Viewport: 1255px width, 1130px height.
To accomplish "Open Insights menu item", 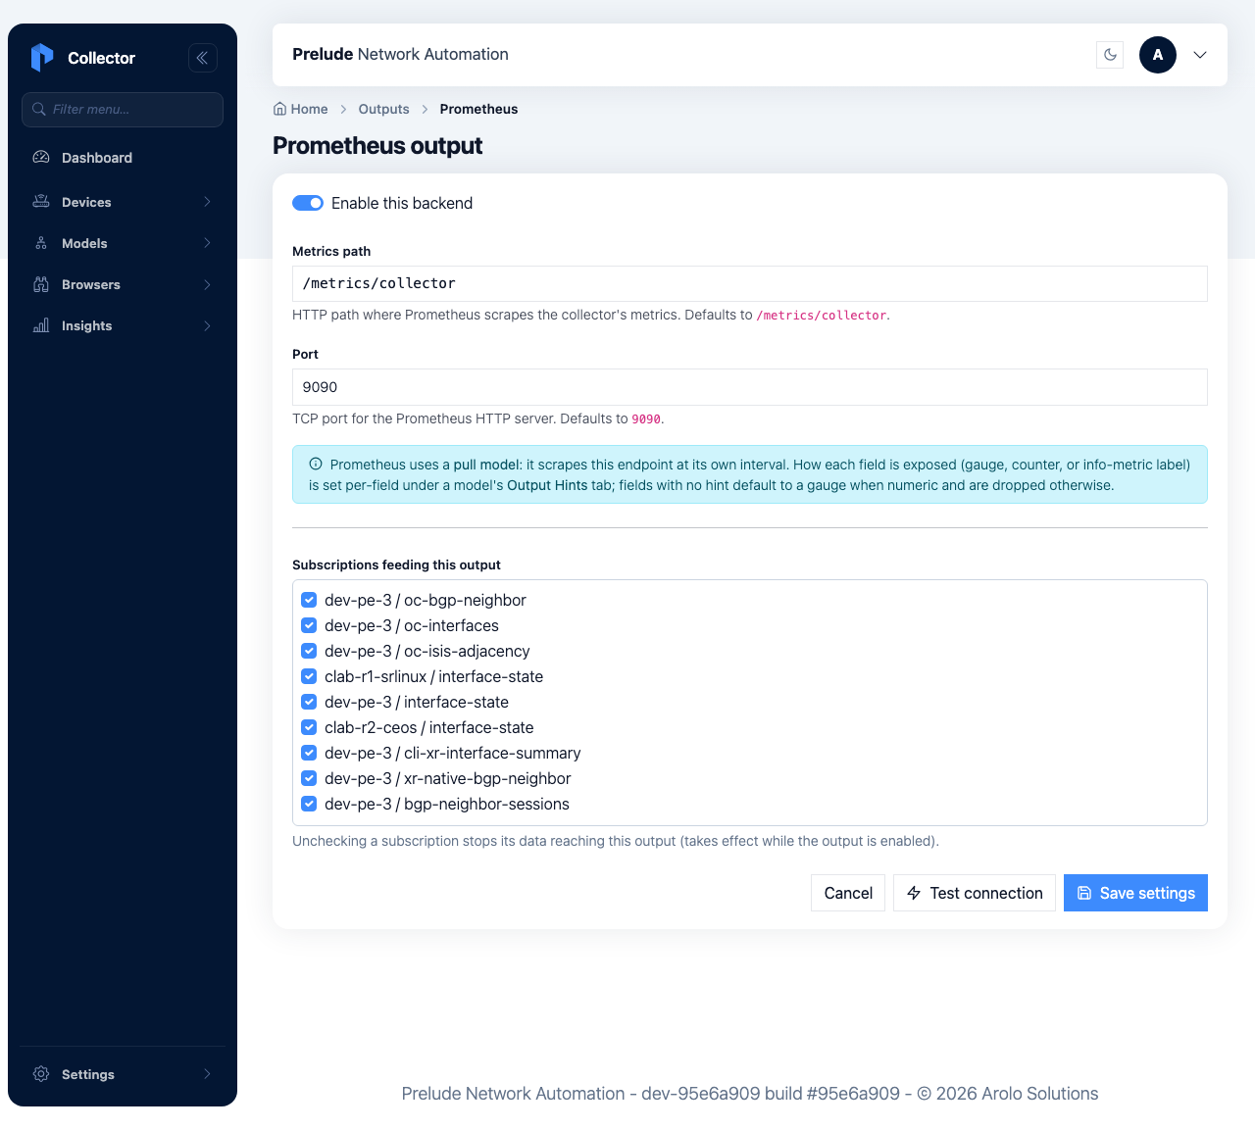I will [x=123, y=325].
